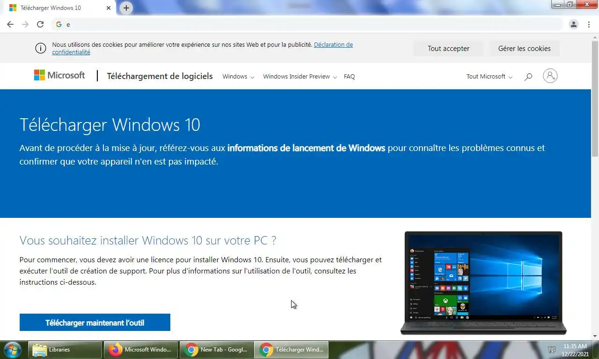Open a new tab with plus button
This screenshot has height=359, width=599.
click(126, 8)
